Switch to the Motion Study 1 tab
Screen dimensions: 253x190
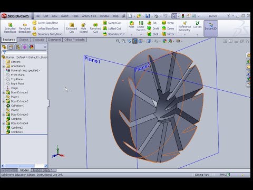point(43,170)
